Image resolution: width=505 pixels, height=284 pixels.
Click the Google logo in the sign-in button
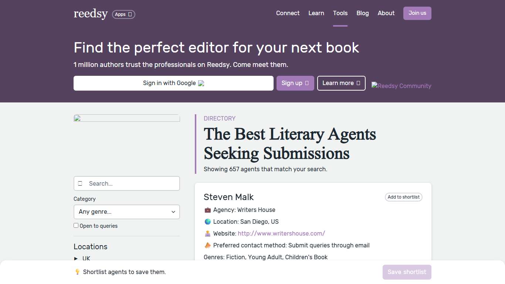[201, 83]
